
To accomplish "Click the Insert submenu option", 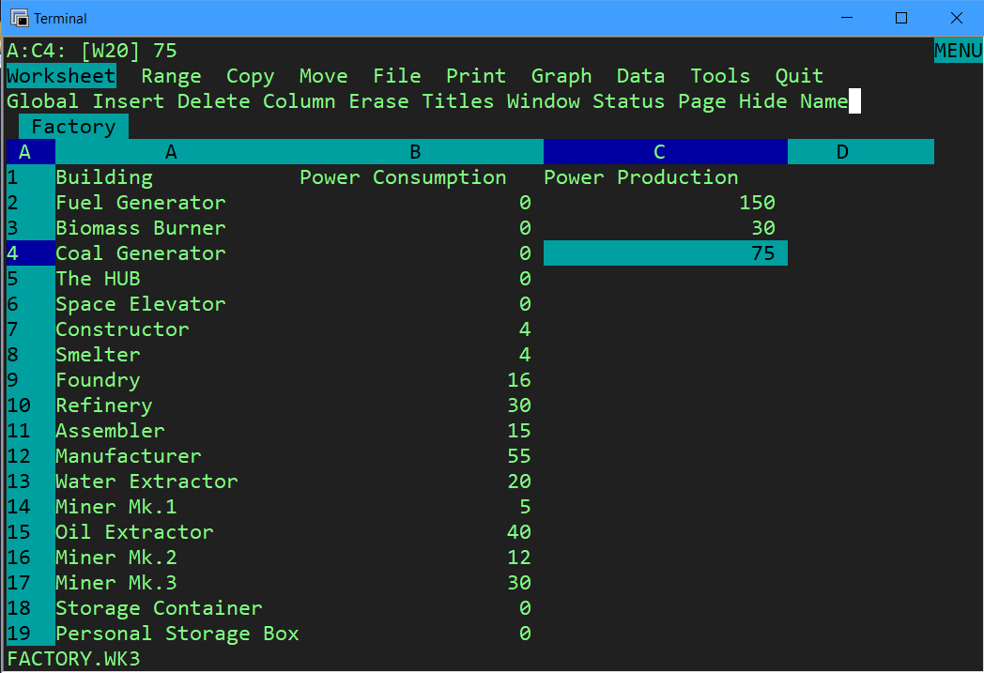I will (x=128, y=101).
